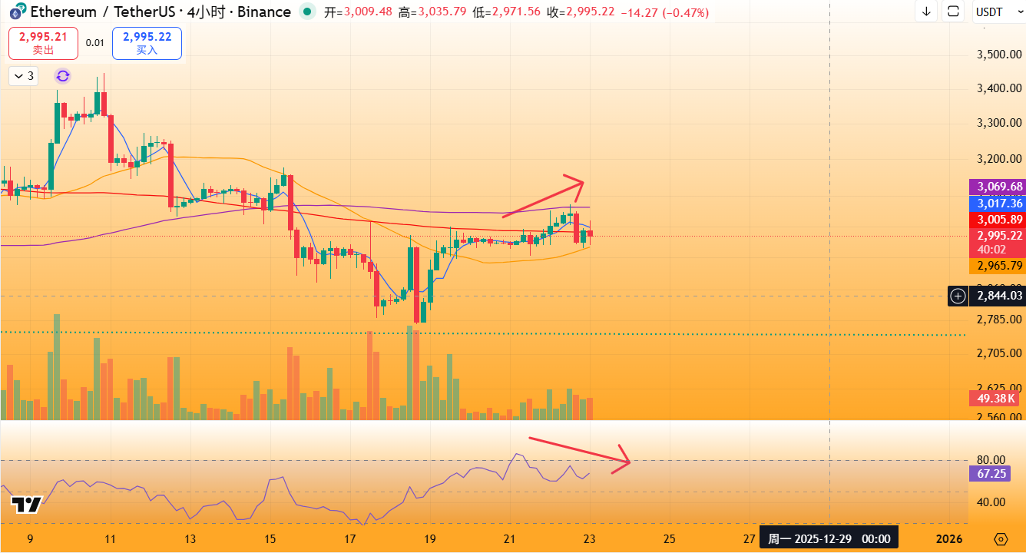This screenshot has width=1026, height=553.
Task: Click the 49.38K volume label
Action: pyautogui.click(x=996, y=399)
